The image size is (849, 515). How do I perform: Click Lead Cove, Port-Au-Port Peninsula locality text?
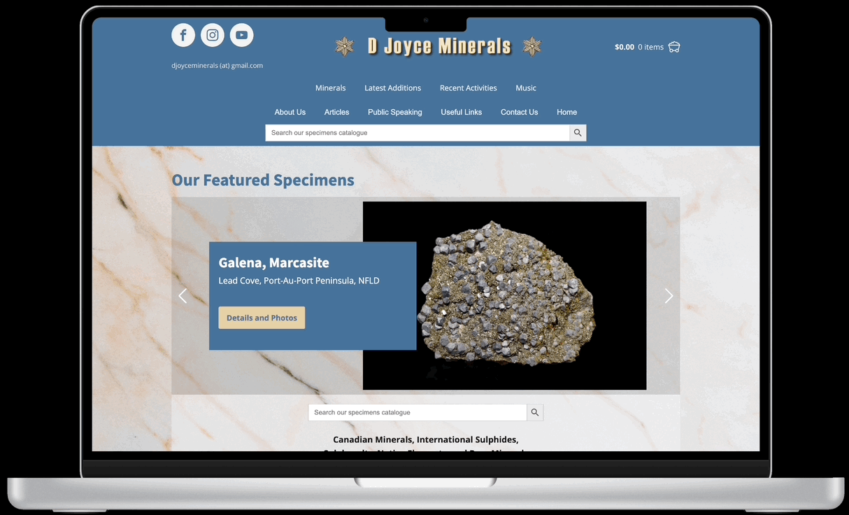299,281
